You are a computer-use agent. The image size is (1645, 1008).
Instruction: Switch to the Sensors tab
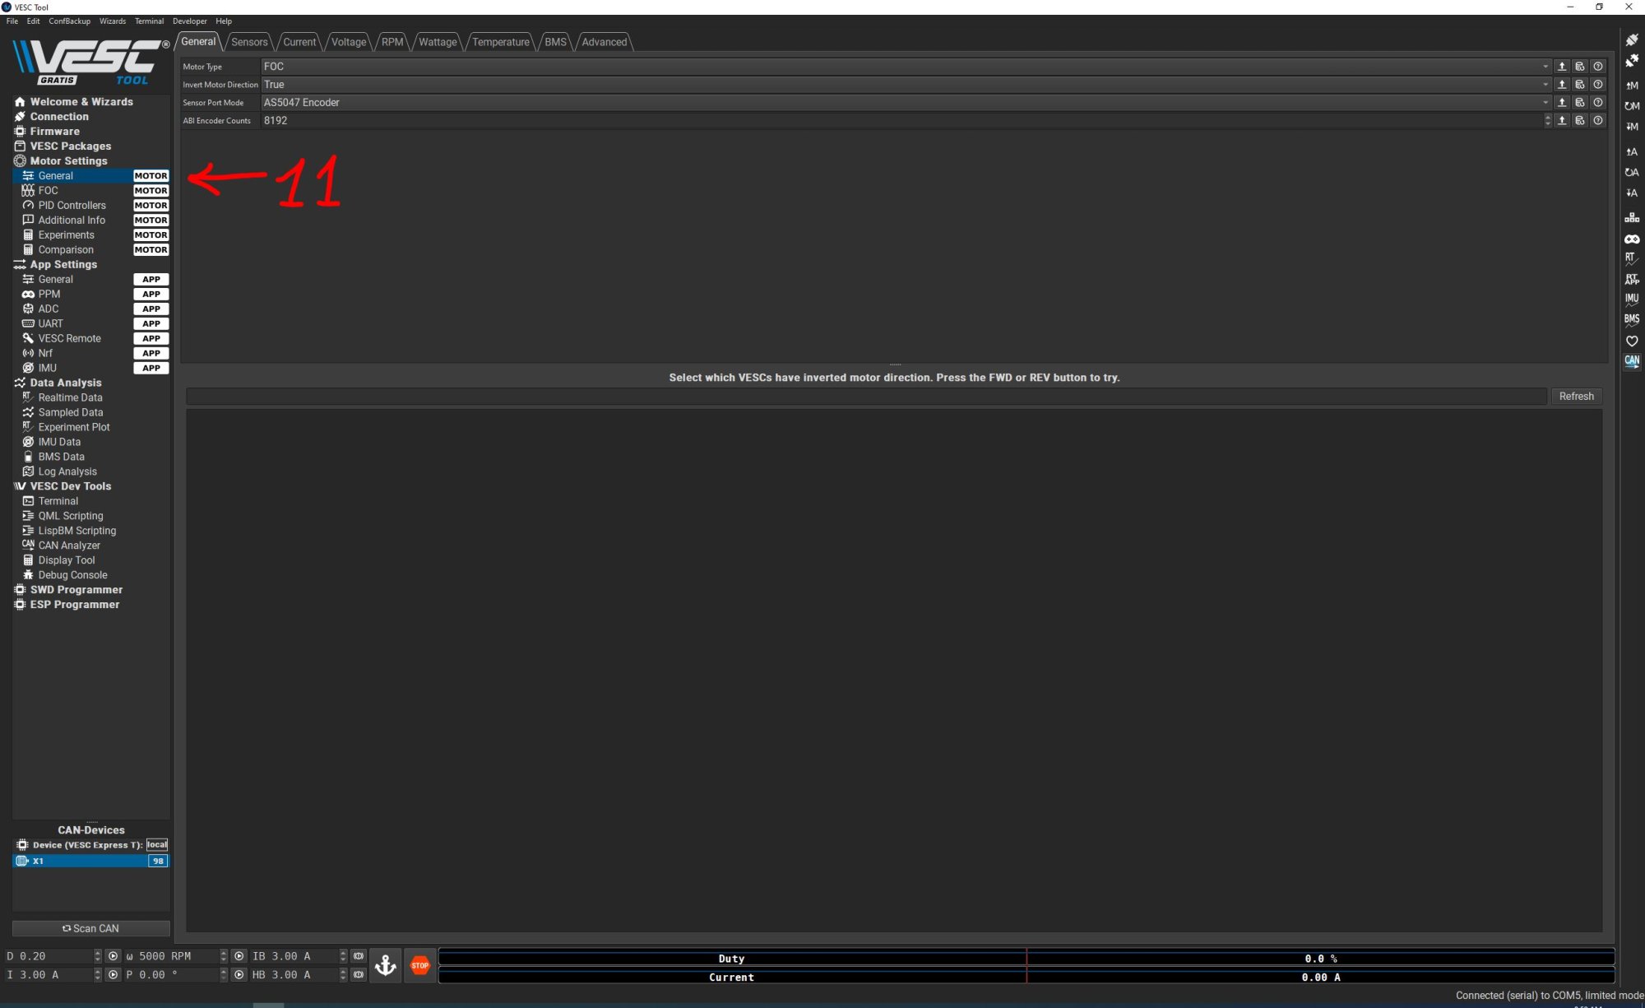[249, 42]
